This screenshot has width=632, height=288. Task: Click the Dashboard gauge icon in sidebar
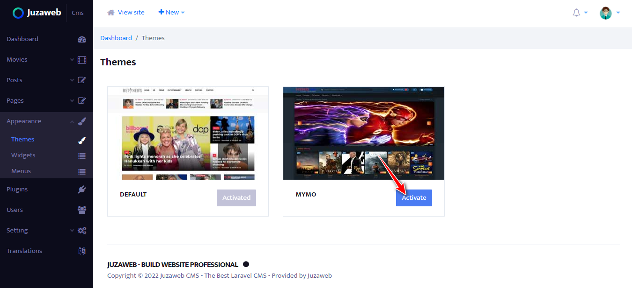[82, 39]
